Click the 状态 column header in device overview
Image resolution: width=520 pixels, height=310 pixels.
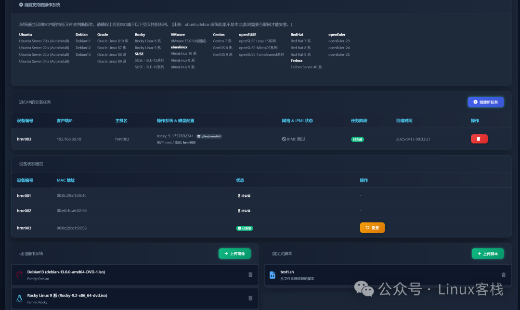(240, 181)
